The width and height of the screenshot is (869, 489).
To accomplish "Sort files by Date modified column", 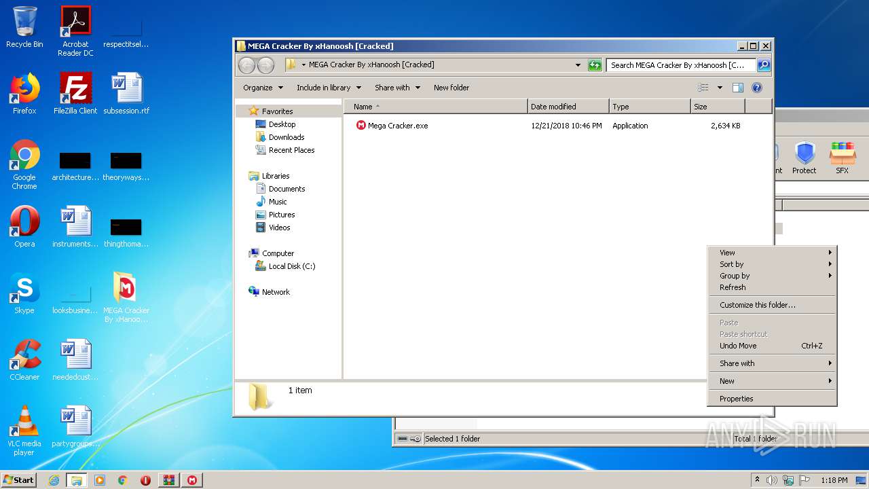I will pyautogui.click(x=568, y=107).
